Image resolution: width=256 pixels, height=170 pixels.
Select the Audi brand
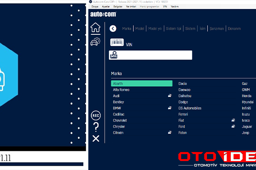(x=116, y=96)
